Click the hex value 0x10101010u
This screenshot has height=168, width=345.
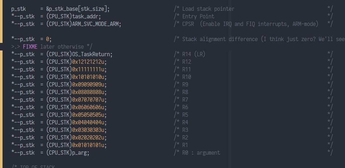(x=89, y=77)
